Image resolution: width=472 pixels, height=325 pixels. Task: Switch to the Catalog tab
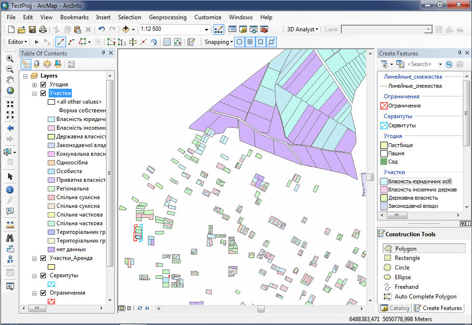(395, 308)
